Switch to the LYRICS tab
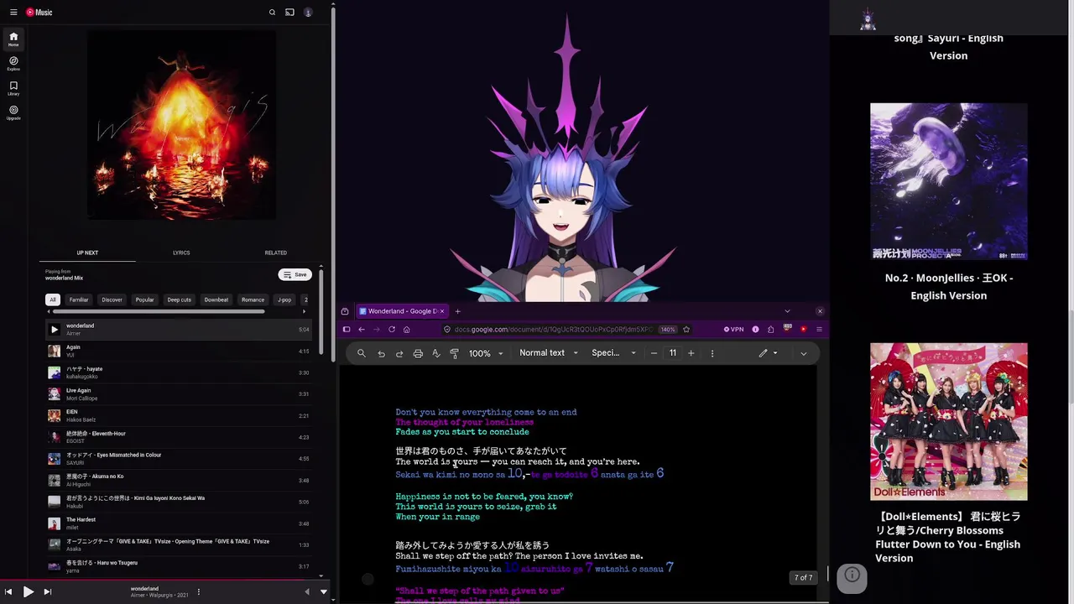 point(181,253)
